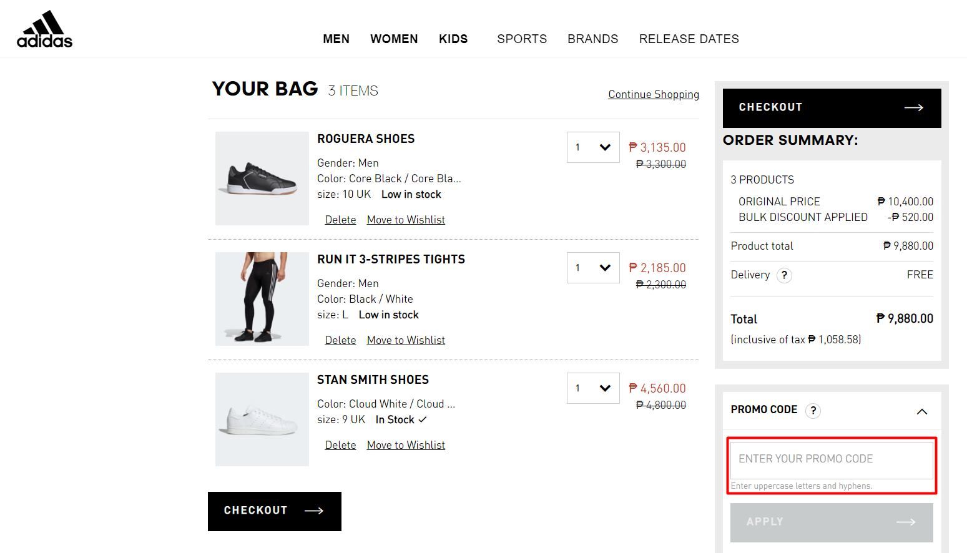Click the adidas logo
Image resolution: width=967 pixels, height=553 pixels.
pos(44,27)
